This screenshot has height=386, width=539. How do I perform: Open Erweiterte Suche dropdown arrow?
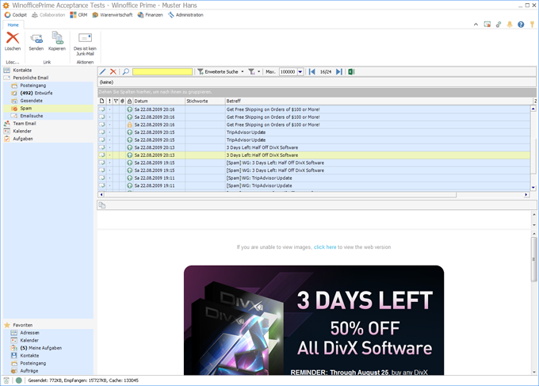coord(243,71)
